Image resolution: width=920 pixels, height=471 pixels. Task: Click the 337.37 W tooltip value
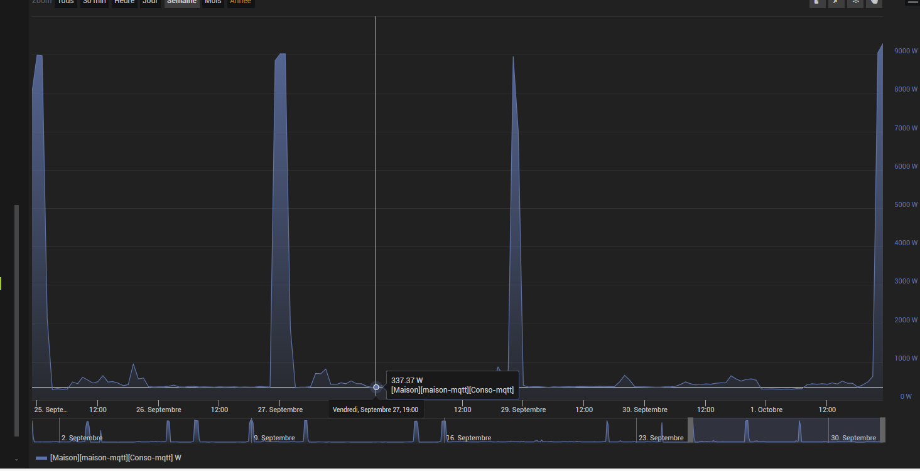(x=407, y=381)
